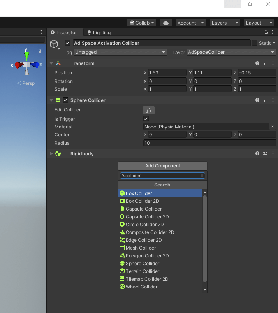The image size is (278, 313).
Task: Disable the Sphere Collider component checkbox
Action: [65, 100]
